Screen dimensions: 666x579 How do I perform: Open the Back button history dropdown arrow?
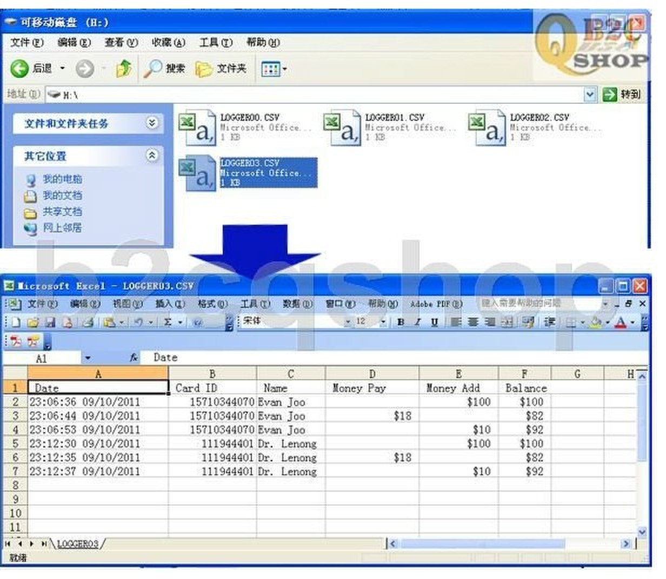click(62, 68)
